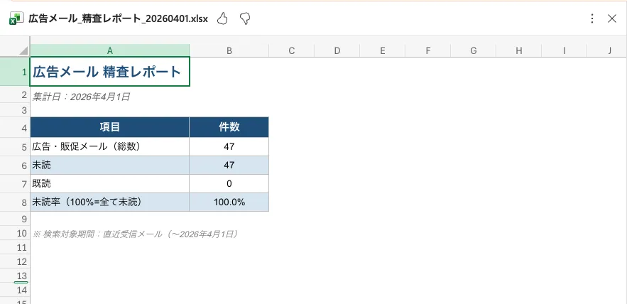Select column A header

click(110, 50)
